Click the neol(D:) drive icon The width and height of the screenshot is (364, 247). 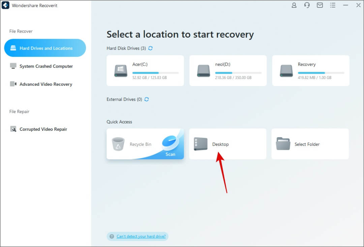click(204, 71)
